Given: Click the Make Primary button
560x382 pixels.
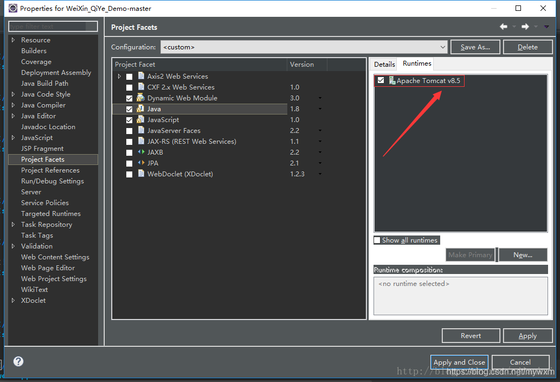Looking at the screenshot, I should pos(470,255).
